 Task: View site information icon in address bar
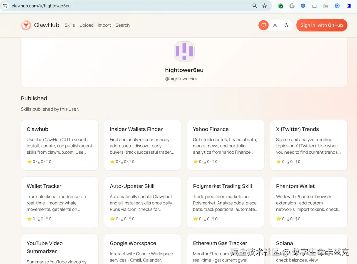point(5,6)
